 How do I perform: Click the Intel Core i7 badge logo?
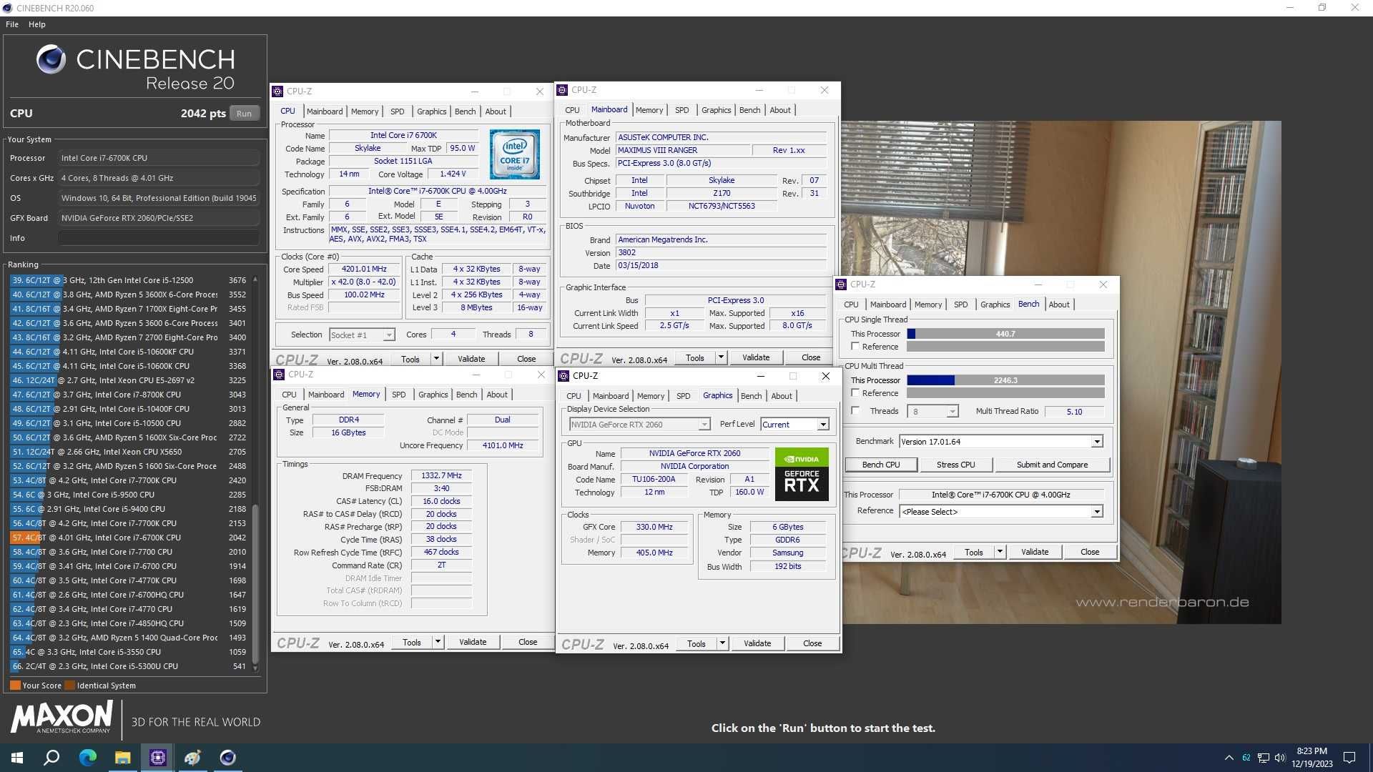[x=514, y=154]
